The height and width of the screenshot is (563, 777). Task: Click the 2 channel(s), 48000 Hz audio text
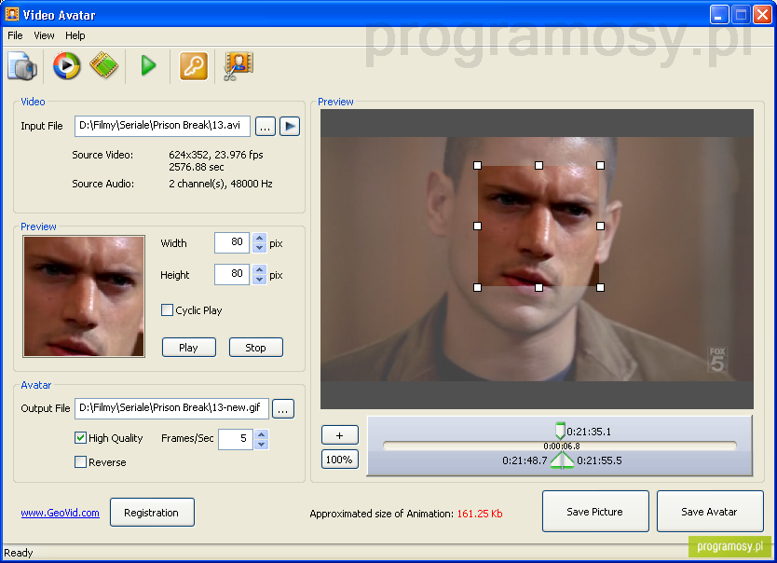[221, 184]
